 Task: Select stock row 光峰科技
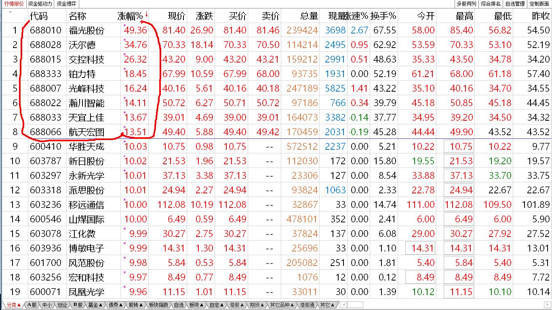276,88
